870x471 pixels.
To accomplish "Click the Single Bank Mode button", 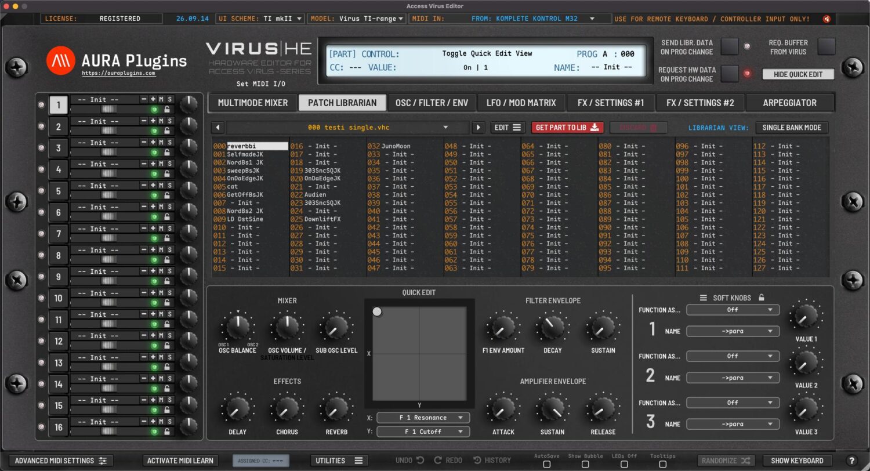I will [x=792, y=128].
